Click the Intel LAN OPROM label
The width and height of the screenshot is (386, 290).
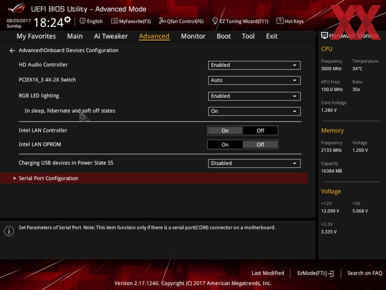[x=40, y=144]
